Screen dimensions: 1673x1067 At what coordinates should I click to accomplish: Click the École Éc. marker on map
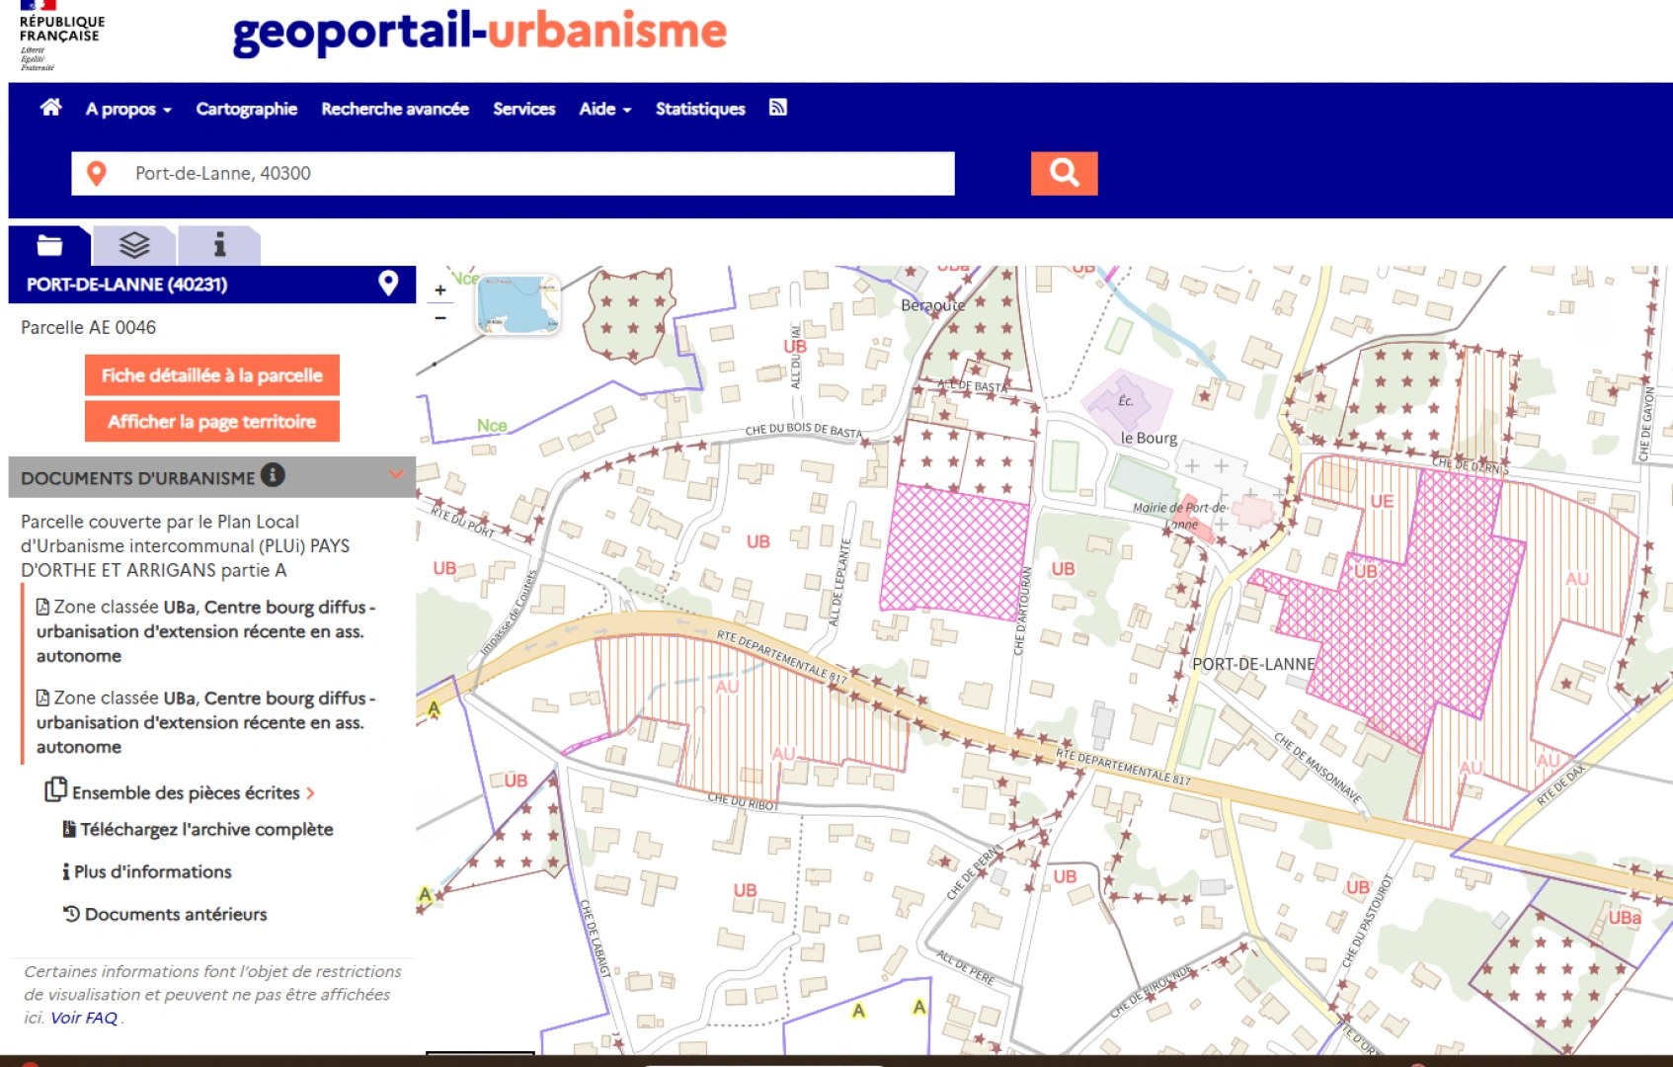[1126, 401]
